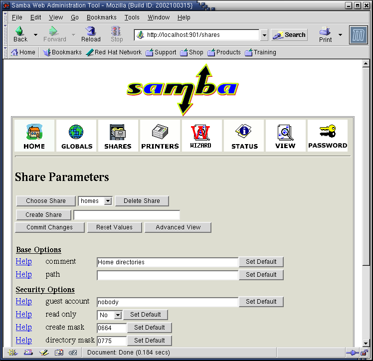
Task: Click the Delete Share button
Action: [x=142, y=201]
